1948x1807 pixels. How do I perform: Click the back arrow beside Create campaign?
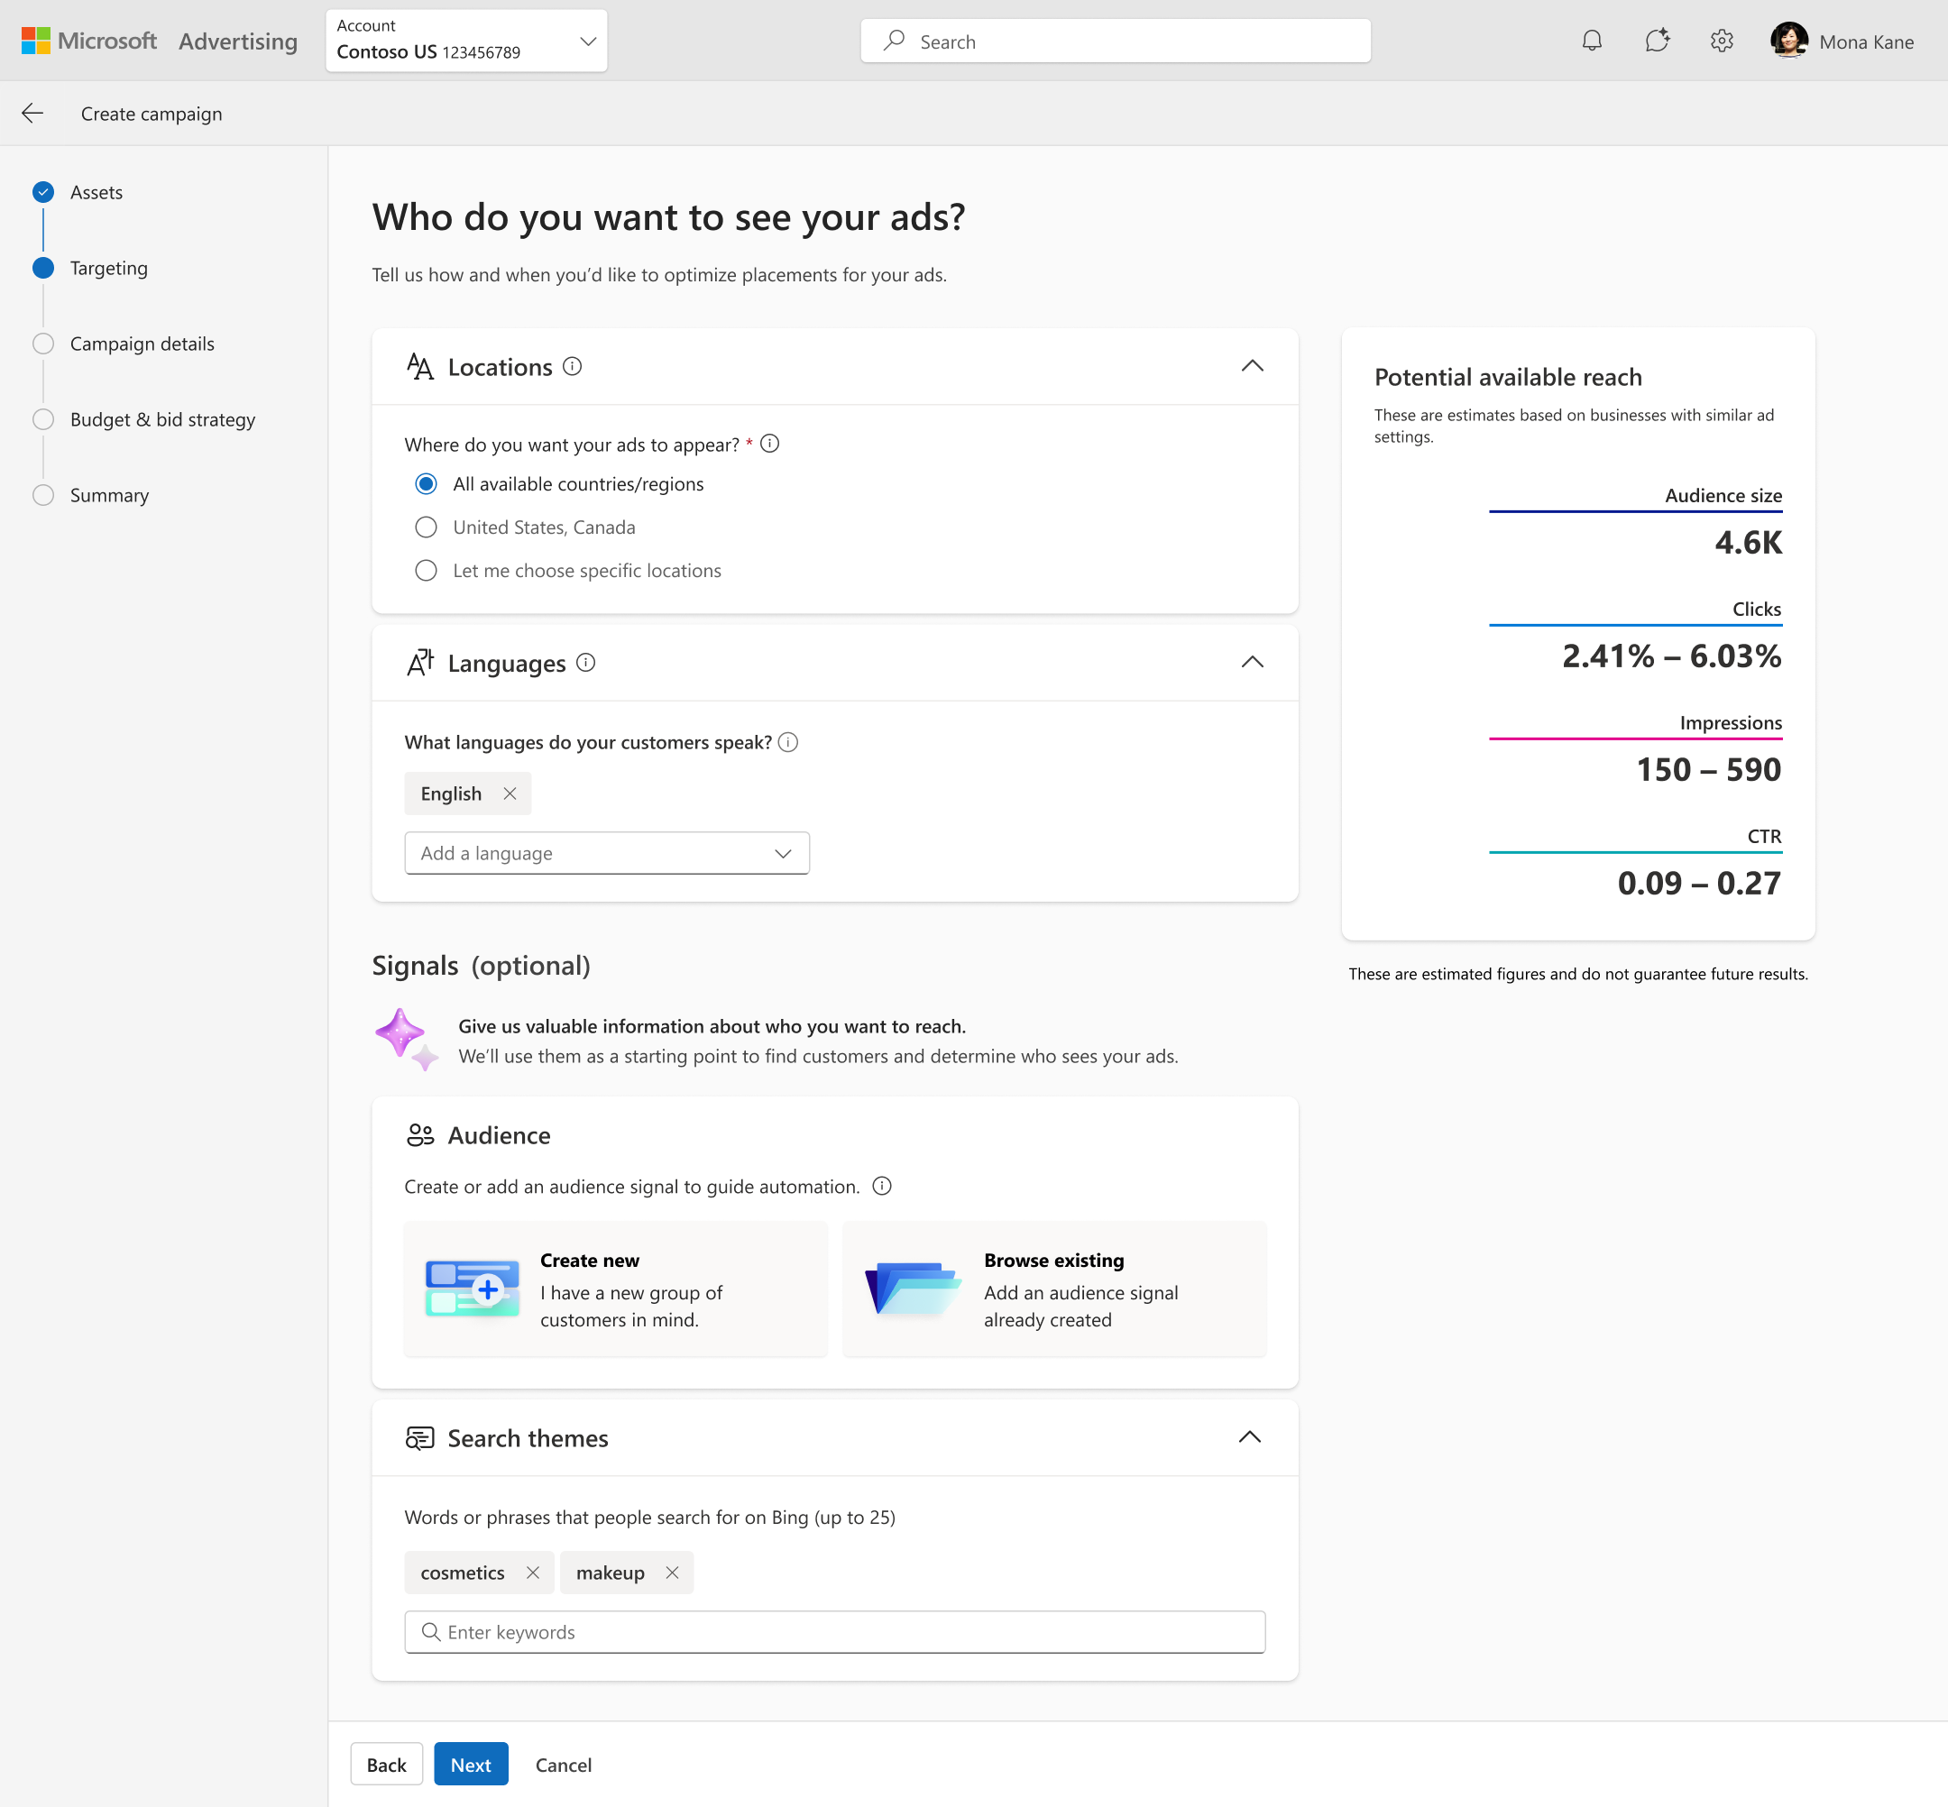(32, 114)
